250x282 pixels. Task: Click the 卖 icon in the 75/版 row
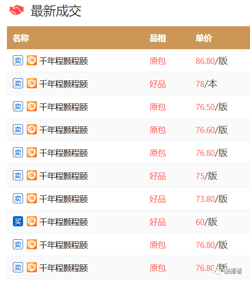coord(18,175)
